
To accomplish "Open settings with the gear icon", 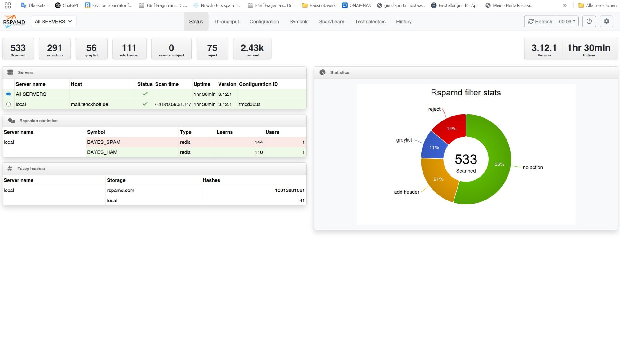I will (x=606, y=21).
